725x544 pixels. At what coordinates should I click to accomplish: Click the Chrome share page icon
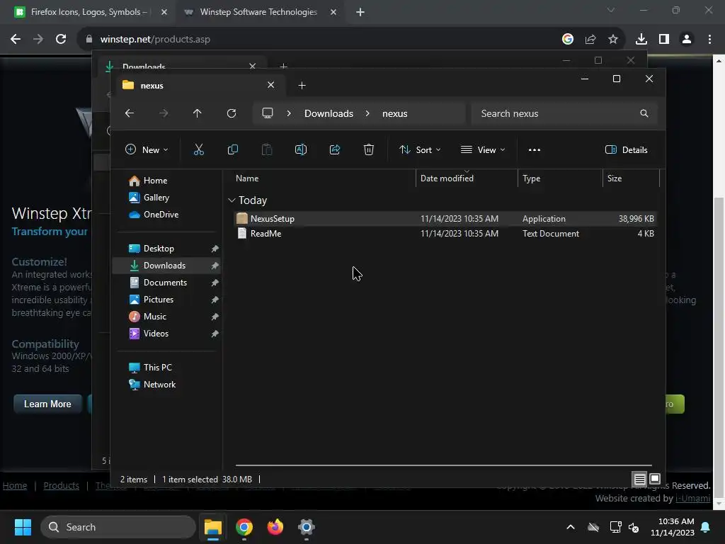click(590, 40)
